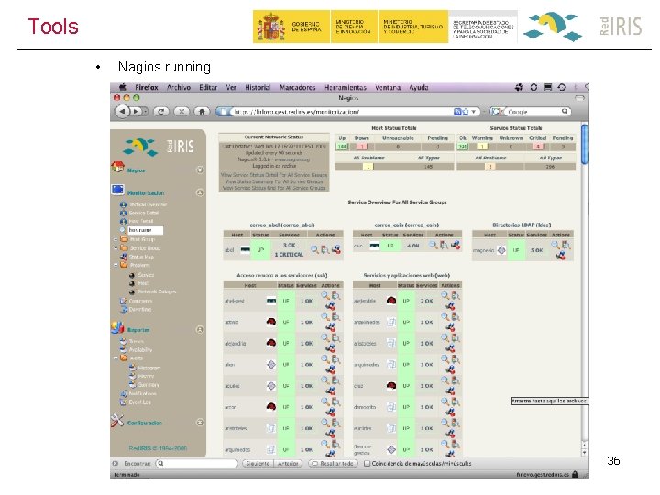Open the Herramientas menu
The image size is (660, 495).
click(346, 87)
